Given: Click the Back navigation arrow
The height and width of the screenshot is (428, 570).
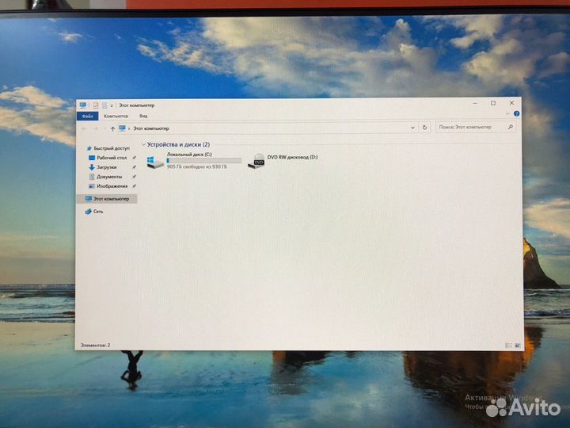Looking at the screenshot, I should point(85,128).
